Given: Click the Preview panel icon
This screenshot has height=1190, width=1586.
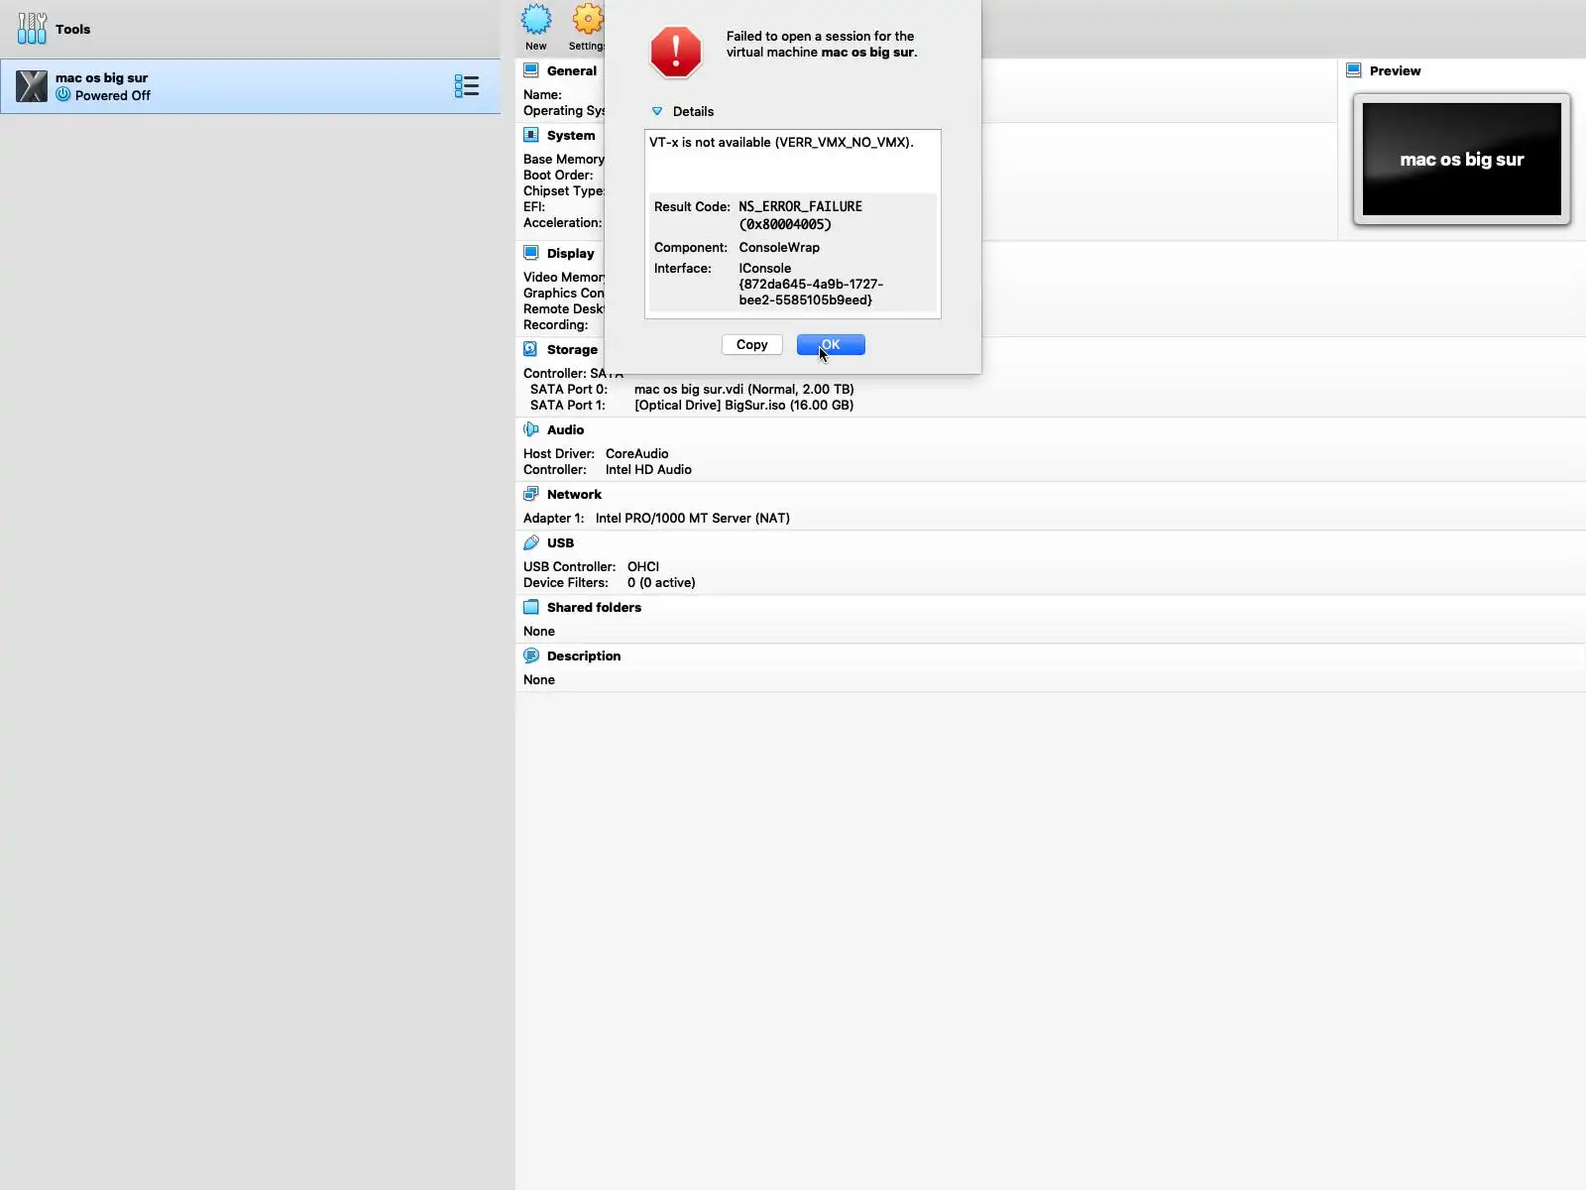Looking at the screenshot, I should tap(1354, 70).
